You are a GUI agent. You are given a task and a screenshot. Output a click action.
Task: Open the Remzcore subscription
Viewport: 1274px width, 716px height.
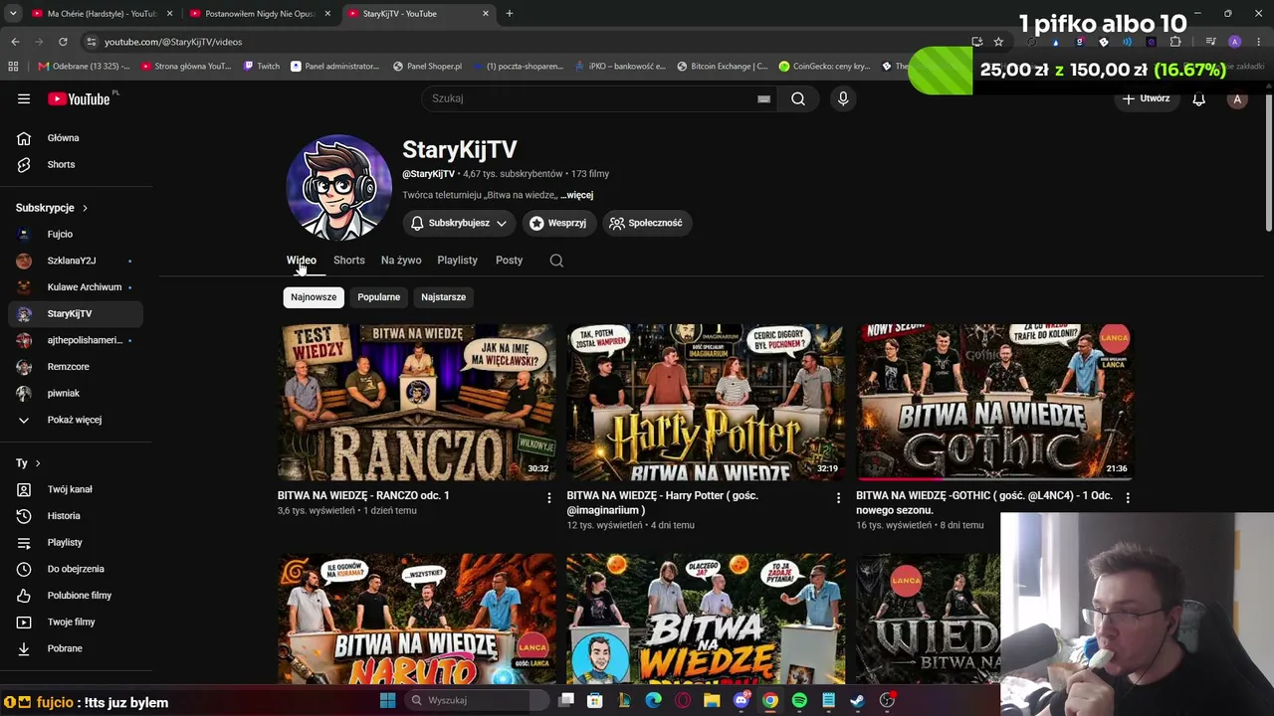click(76, 367)
